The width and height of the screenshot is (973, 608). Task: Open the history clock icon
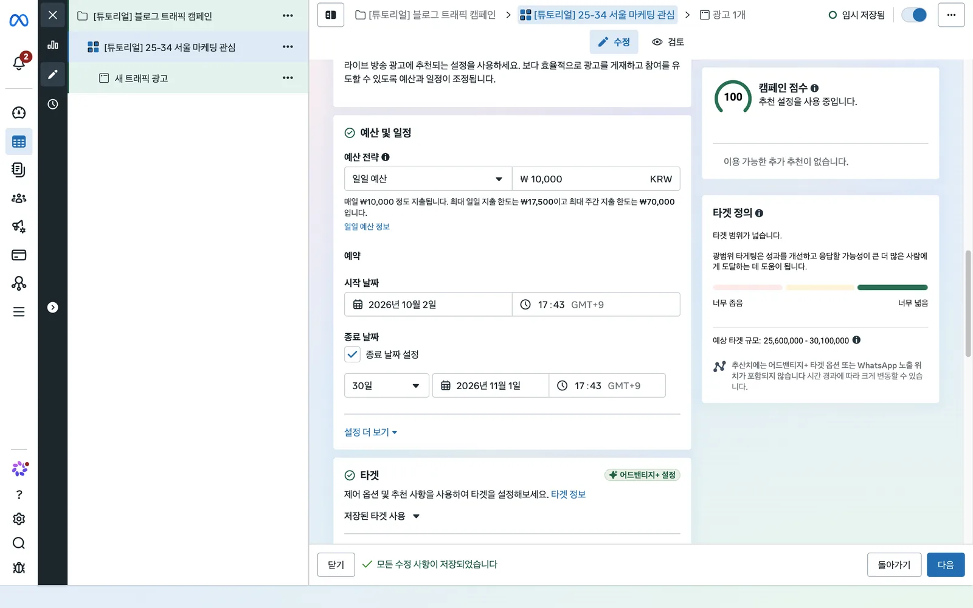pos(53,104)
